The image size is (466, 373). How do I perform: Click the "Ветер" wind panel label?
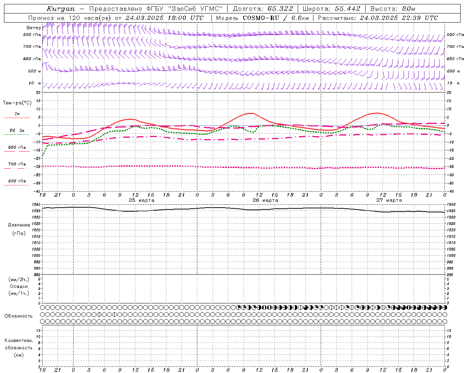point(34,28)
